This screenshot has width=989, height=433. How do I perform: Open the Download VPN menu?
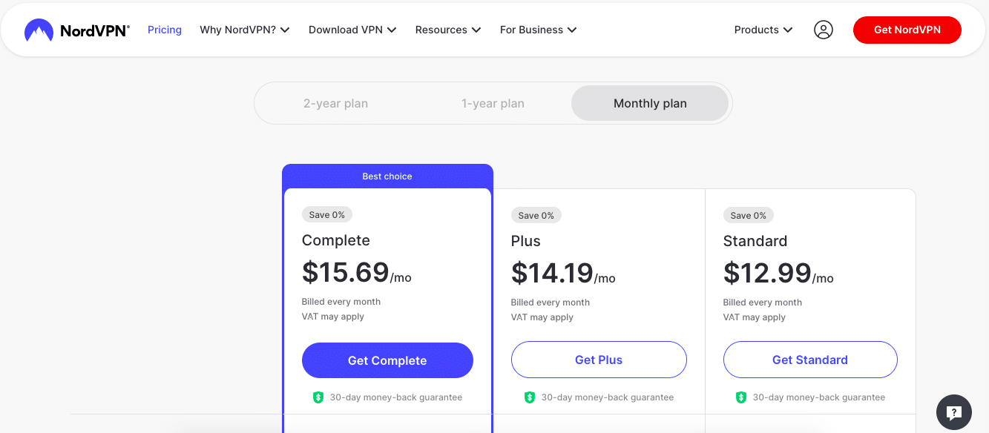[352, 30]
